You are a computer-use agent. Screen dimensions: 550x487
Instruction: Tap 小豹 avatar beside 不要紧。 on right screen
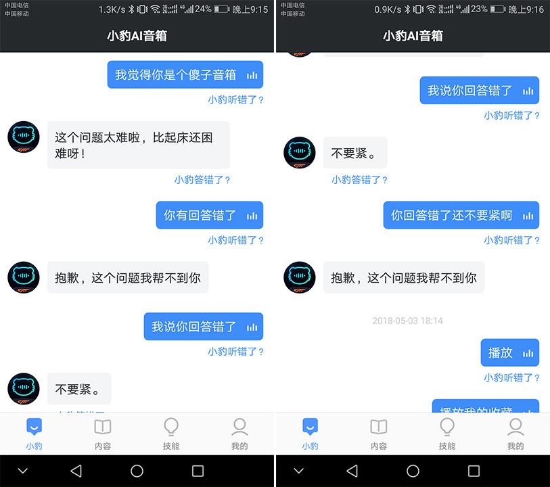point(300,152)
